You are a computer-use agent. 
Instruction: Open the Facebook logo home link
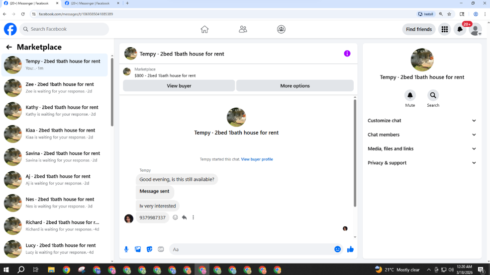pyautogui.click(x=10, y=29)
